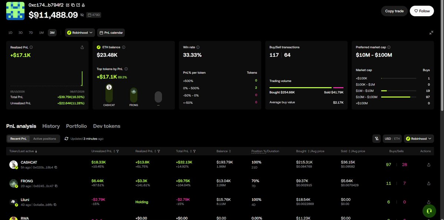
Task: Open the support headset chat button
Action: (429, 211)
